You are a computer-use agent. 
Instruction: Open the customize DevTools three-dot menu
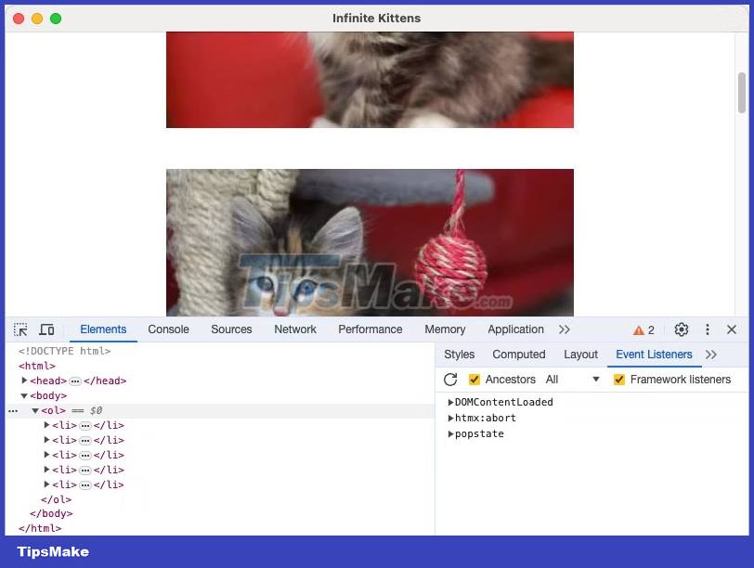click(707, 329)
